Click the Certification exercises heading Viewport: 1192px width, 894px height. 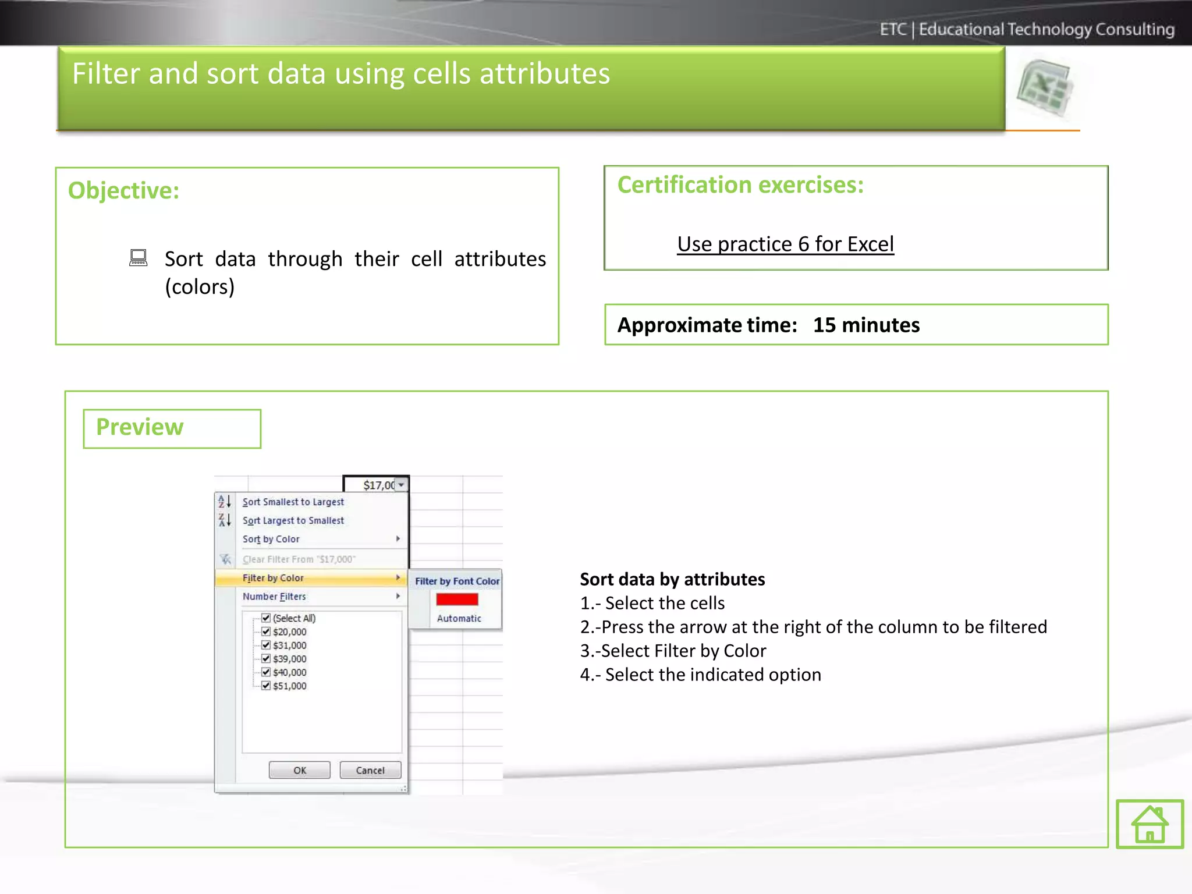[740, 185]
